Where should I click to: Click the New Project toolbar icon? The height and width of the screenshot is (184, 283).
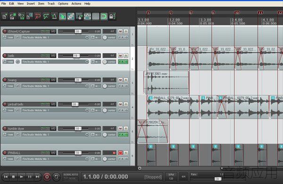[5, 17]
